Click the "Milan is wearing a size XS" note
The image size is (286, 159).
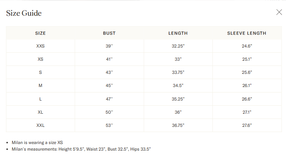coord(38,143)
